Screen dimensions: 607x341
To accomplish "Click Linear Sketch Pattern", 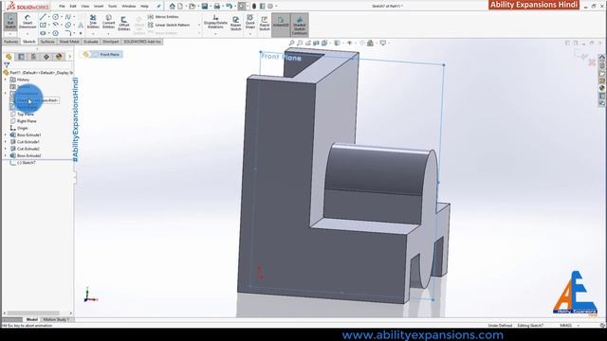I will click(x=169, y=26).
